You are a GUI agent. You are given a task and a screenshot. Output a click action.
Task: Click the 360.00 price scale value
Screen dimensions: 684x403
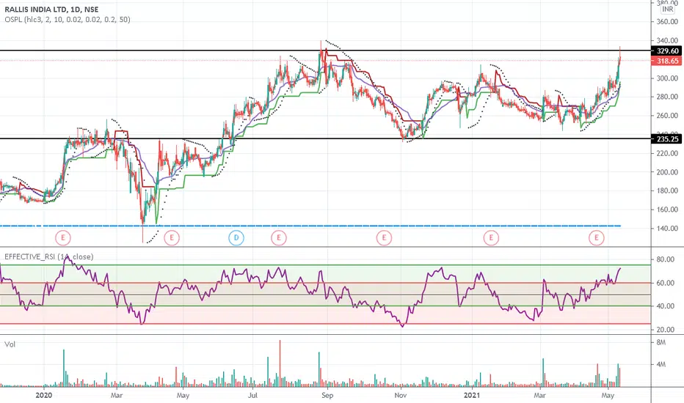point(667,22)
